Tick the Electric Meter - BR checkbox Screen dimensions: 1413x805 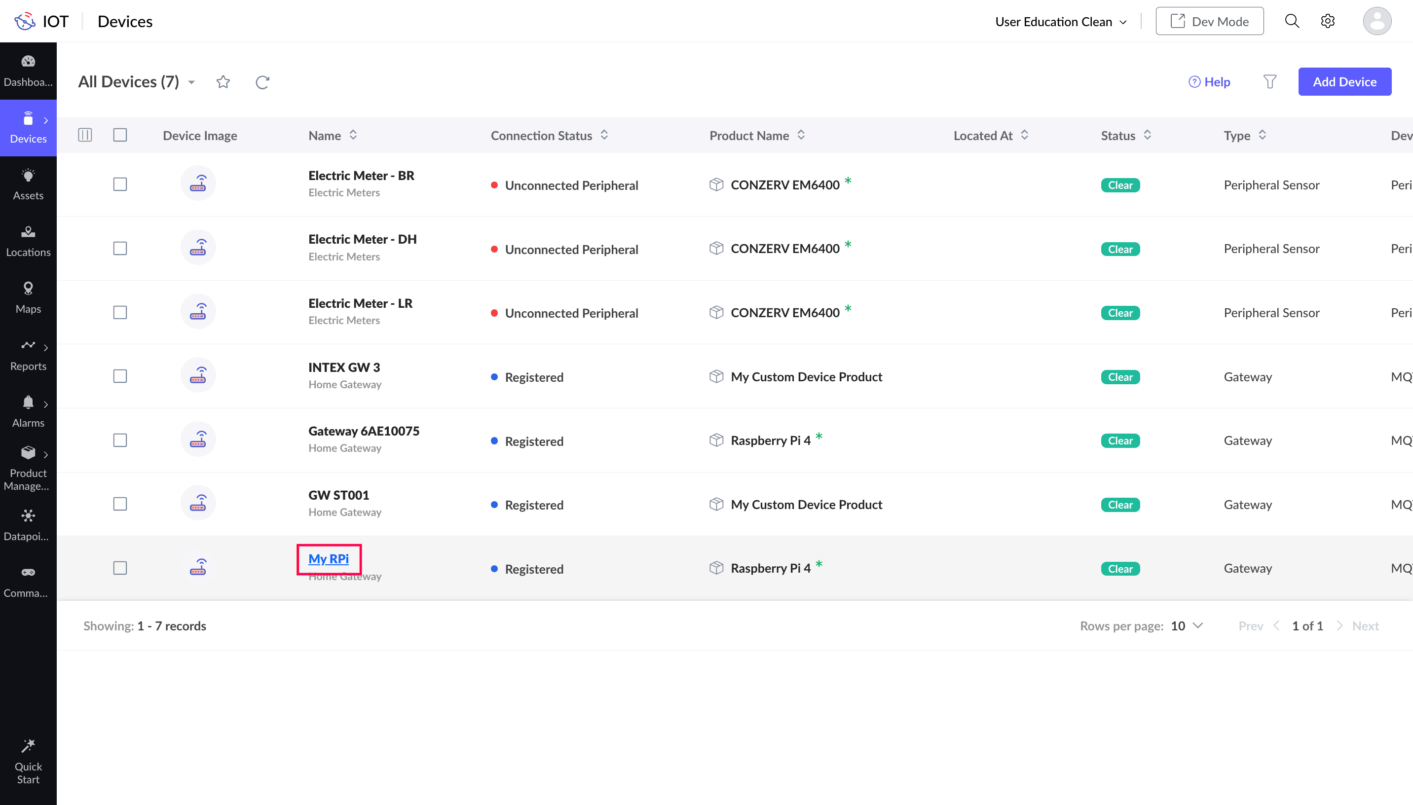click(120, 184)
